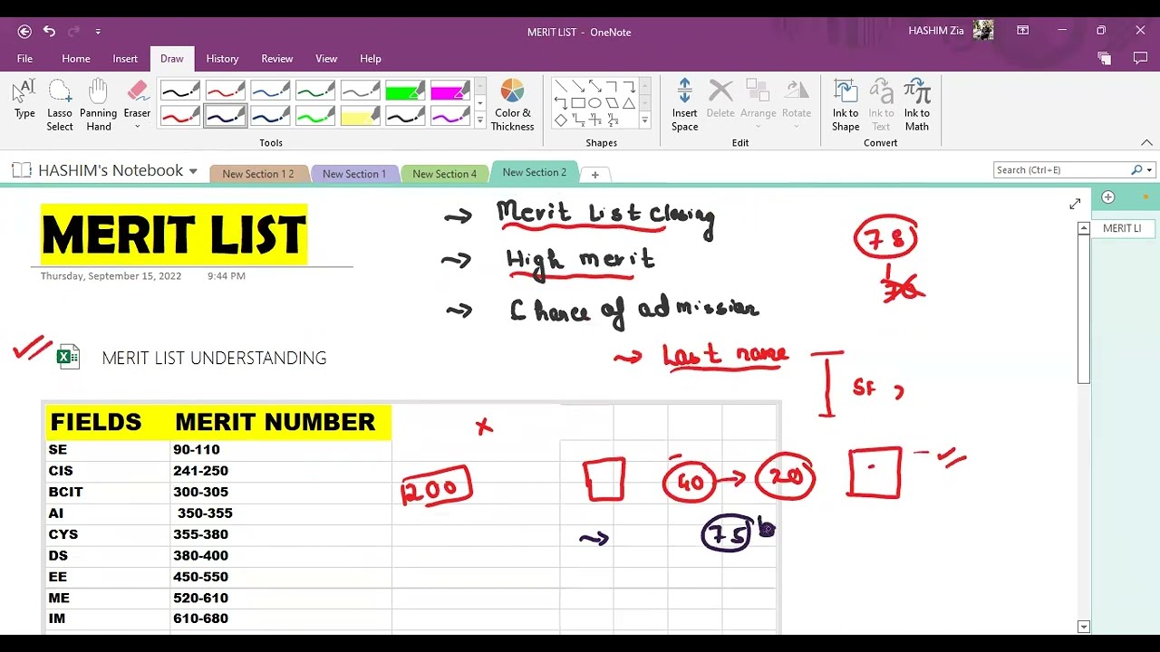
Task: Open the Review tab
Action: (277, 59)
